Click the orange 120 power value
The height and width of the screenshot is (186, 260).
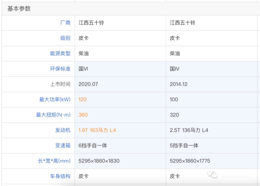[83, 99]
